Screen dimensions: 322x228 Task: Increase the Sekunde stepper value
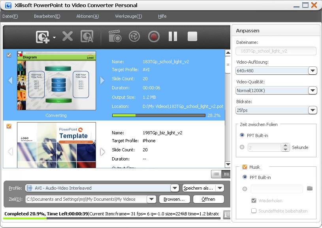point(285,145)
